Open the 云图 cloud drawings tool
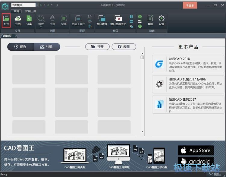Image resolution: width=226 pixels, height=177 pixels. (x=18, y=20)
